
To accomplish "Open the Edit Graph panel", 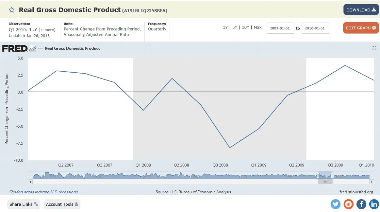I will (x=361, y=28).
